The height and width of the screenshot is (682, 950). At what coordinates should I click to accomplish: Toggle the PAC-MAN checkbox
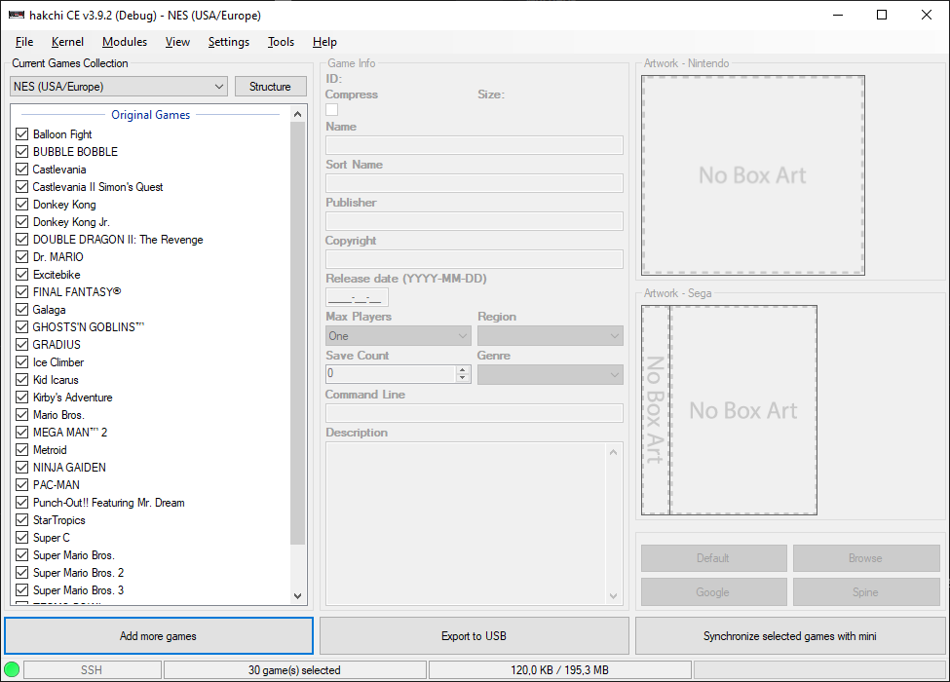click(x=22, y=484)
